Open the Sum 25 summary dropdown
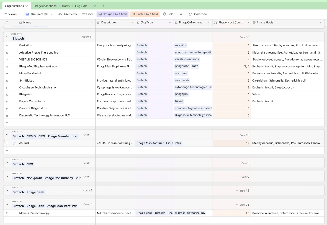This screenshot has width=327, height=225. click(x=243, y=205)
